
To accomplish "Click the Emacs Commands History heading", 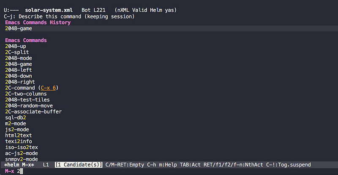I will click(38, 22).
